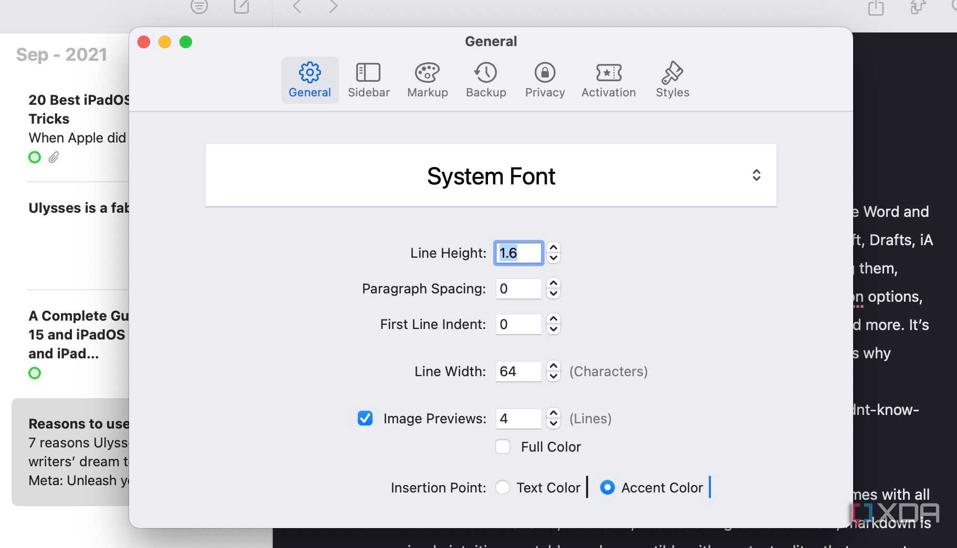
Task: Click the new sheet compose icon
Action: click(241, 6)
